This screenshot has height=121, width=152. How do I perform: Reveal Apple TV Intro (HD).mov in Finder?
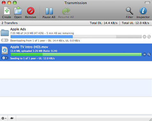click(149, 54)
